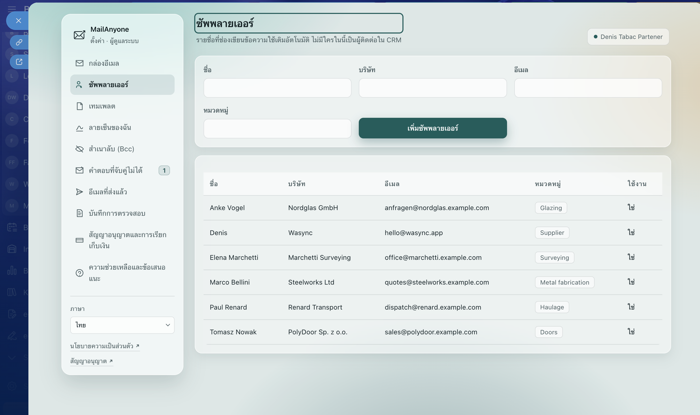Click the open-in-new-window blue button

click(x=19, y=62)
